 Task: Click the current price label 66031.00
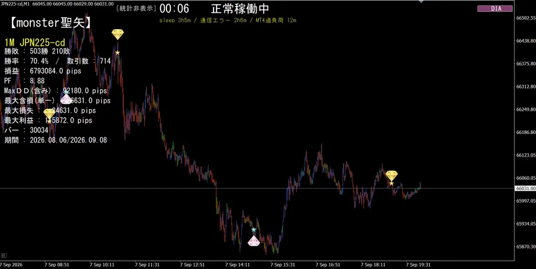tap(525, 189)
